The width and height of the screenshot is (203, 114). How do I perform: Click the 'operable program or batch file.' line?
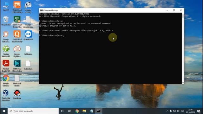tap(57, 26)
